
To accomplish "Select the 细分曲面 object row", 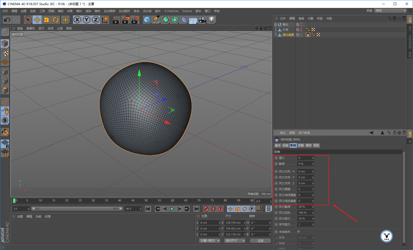I will [x=288, y=35].
